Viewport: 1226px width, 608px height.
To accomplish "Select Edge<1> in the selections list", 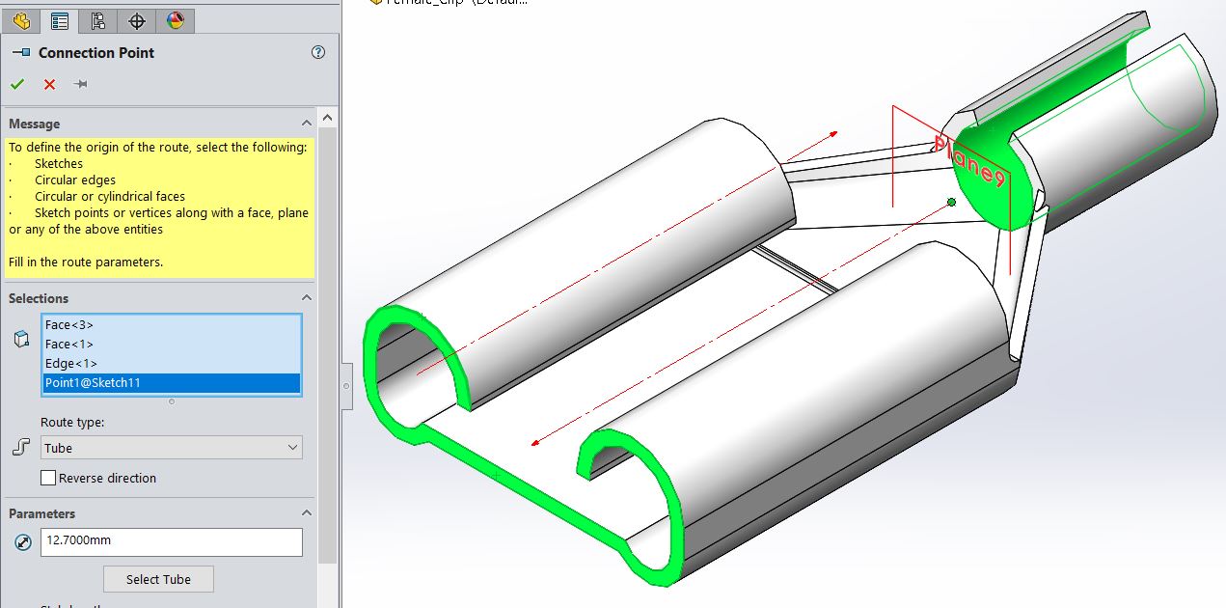I will pyautogui.click(x=171, y=364).
